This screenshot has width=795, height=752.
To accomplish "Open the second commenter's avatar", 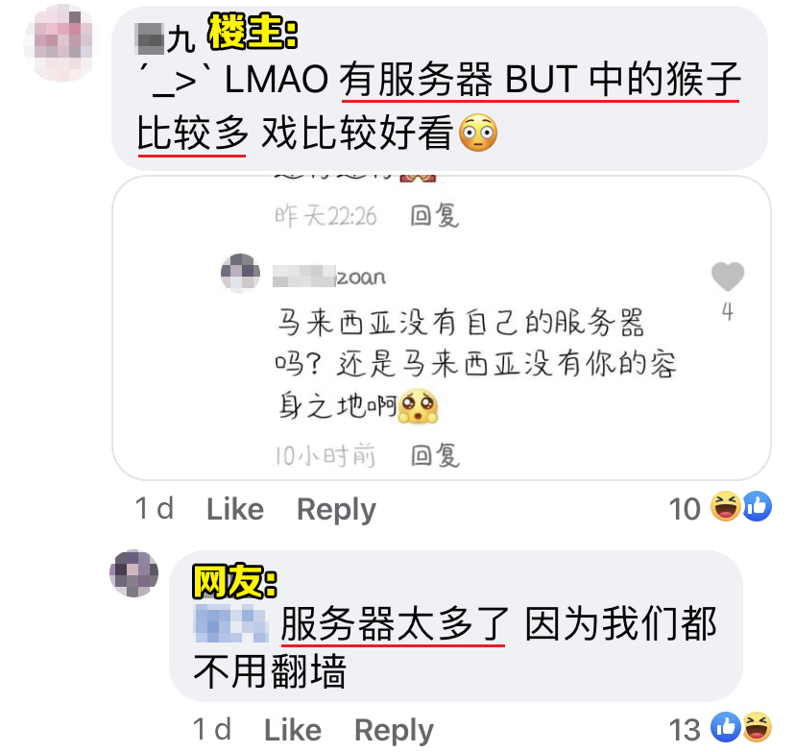I will (133, 573).
